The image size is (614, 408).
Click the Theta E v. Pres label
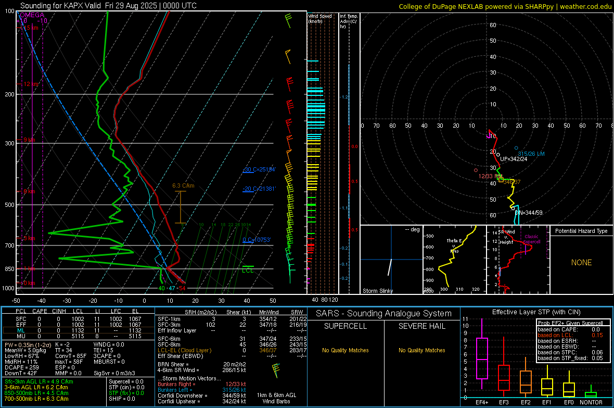pyautogui.click(x=454, y=245)
